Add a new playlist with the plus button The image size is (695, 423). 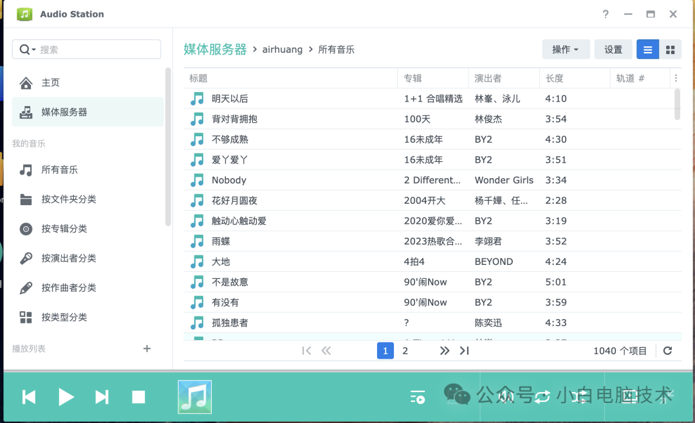tap(147, 348)
